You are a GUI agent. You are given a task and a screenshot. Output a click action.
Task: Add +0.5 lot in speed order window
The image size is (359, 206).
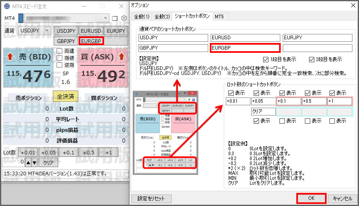pyautogui.click(x=89, y=152)
